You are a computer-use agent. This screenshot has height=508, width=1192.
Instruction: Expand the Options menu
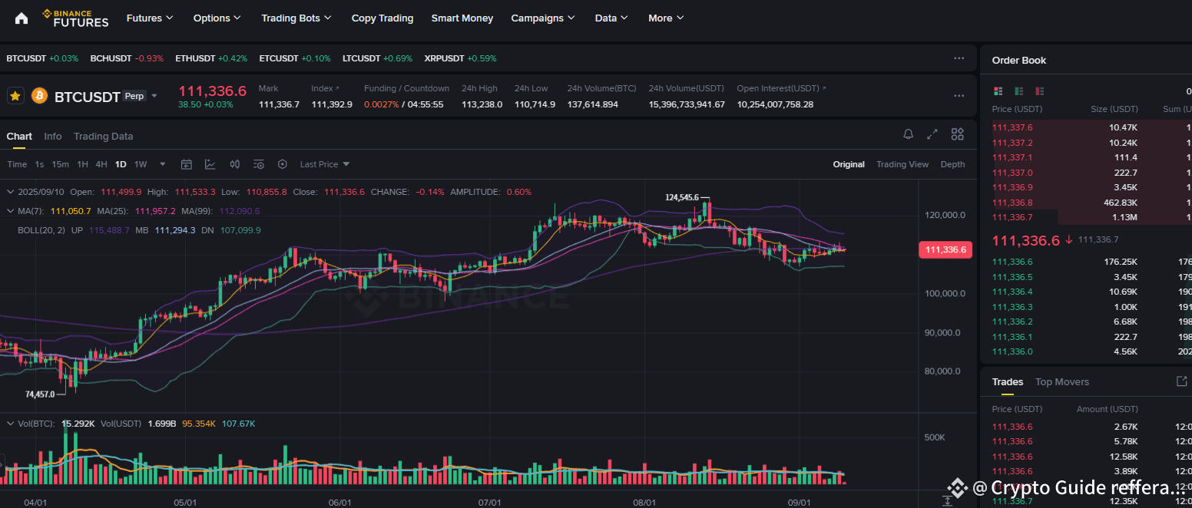pyautogui.click(x=217, y=18)
